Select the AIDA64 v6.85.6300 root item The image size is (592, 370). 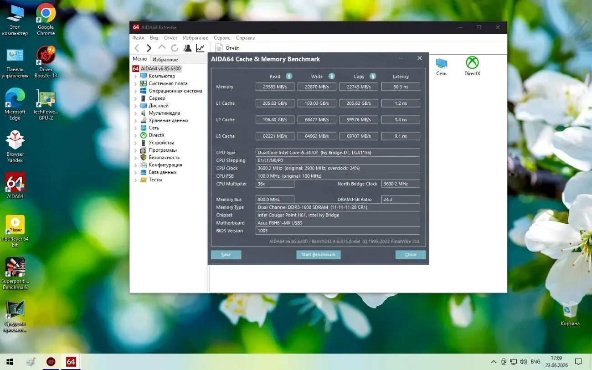click(x=156, y=69)
